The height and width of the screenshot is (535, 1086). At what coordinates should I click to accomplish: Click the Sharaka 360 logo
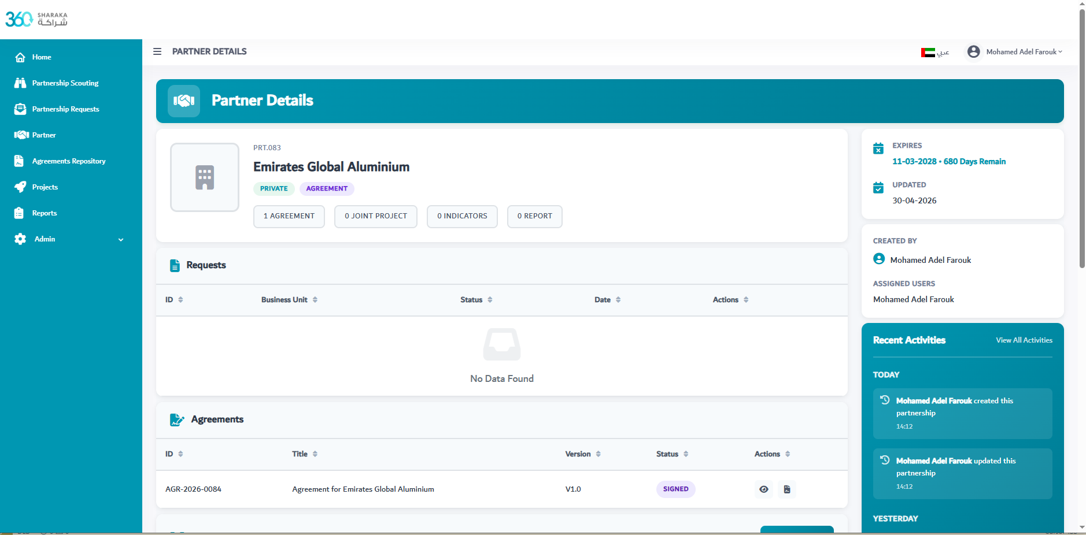[36, 20]
